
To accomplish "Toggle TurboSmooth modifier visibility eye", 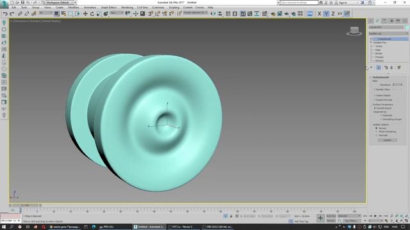I will coord(372,39).
